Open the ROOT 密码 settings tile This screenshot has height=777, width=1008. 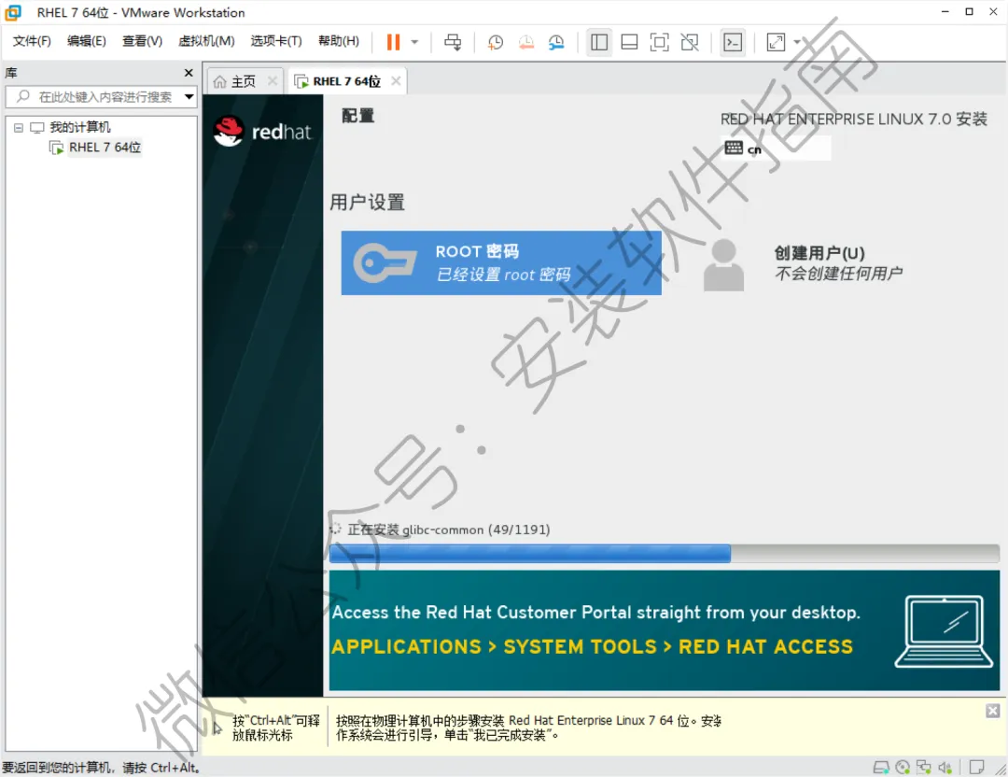pos(501,263)
